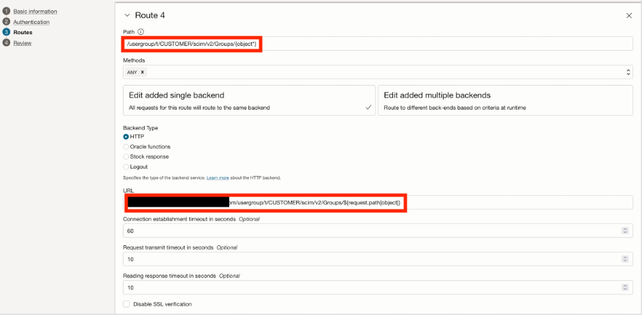Click the Backend Type label

141,128
